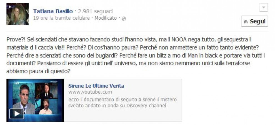Open the Tatiana Basilio profile name link
The width and height of the screenshot is (275, 125).
pyautogui.click(x=53, y=11)
